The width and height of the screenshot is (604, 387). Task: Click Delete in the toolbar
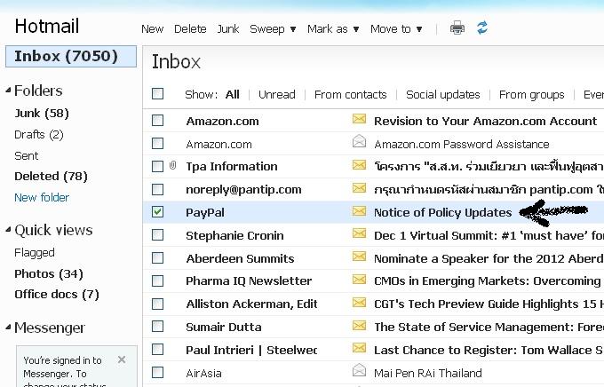coord(190,29)
